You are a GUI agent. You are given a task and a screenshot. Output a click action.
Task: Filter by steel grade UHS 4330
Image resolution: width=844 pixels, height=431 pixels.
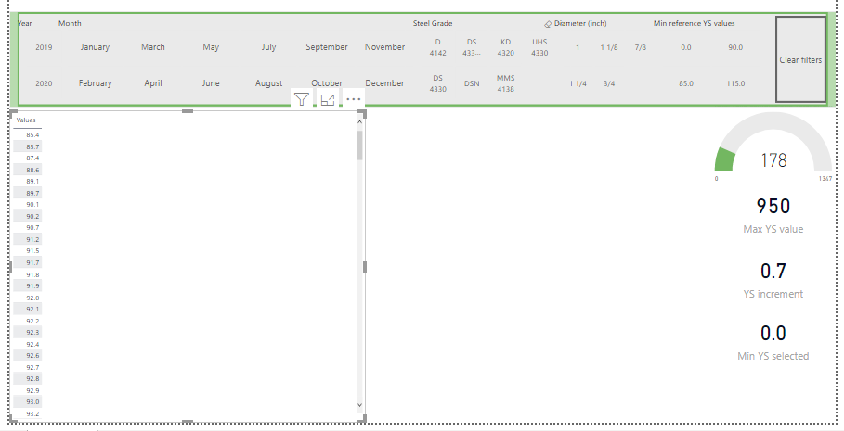pyautogui.click(x=539, y=47)
